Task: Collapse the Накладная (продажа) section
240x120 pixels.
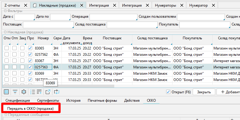Action: 4,32
